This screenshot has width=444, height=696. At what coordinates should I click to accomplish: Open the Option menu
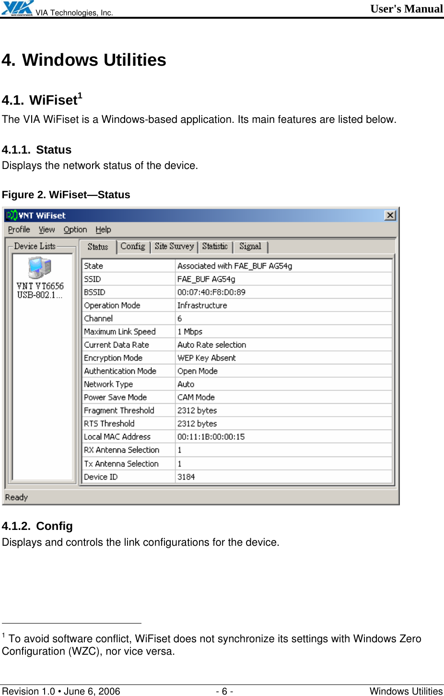(75, 229)
